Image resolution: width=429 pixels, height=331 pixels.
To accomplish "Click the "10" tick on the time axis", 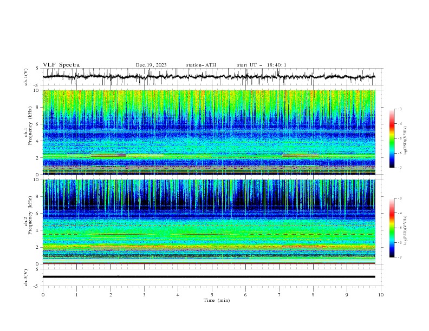I will [x=381, y=295].
